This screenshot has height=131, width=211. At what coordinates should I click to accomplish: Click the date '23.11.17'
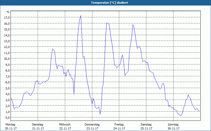[x=92, y=128]
